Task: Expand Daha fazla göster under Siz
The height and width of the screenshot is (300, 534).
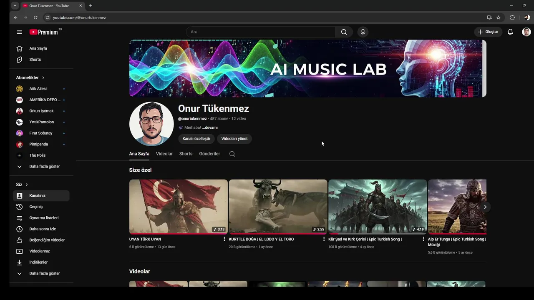Action: (41, 274)
